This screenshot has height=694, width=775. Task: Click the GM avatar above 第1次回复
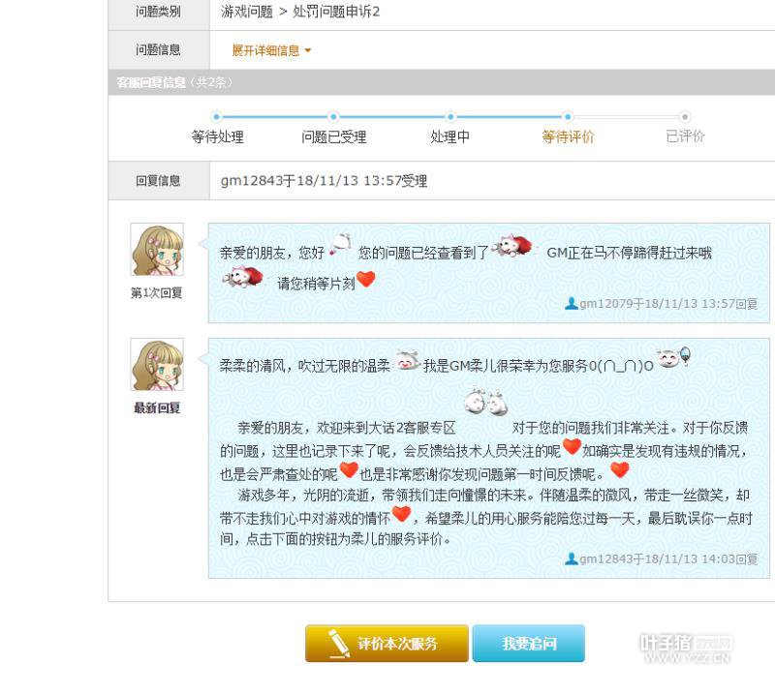pos(157,250)
